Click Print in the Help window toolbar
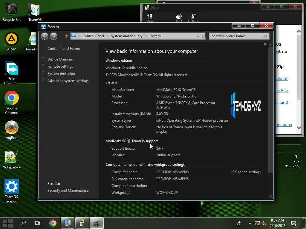The height and width of the screenshot is (229, 306). point(179,18)
